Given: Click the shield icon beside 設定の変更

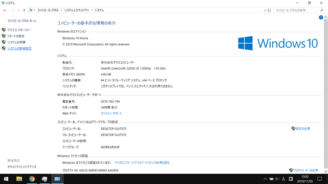Looking at the screenshot, I should (293, 128).
